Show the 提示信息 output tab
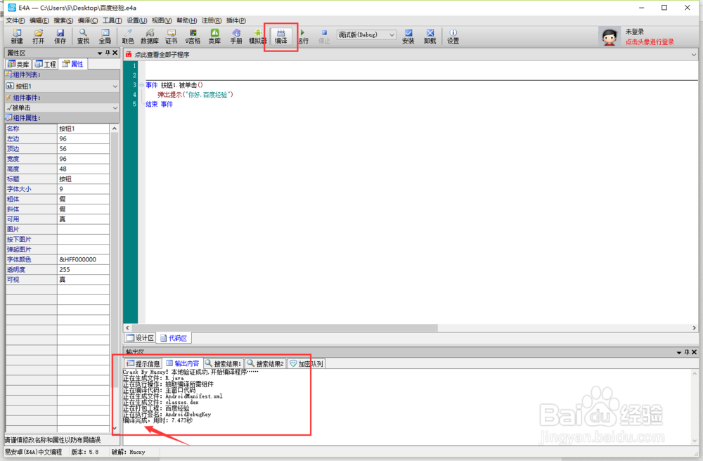703x461 pixels. pyautogui.click(x=143, y=363)
